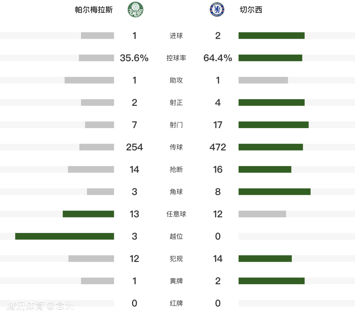Select the 犯规 stat label
The height and width of the screenshot is (316, 355).
[x=176, y=259]
